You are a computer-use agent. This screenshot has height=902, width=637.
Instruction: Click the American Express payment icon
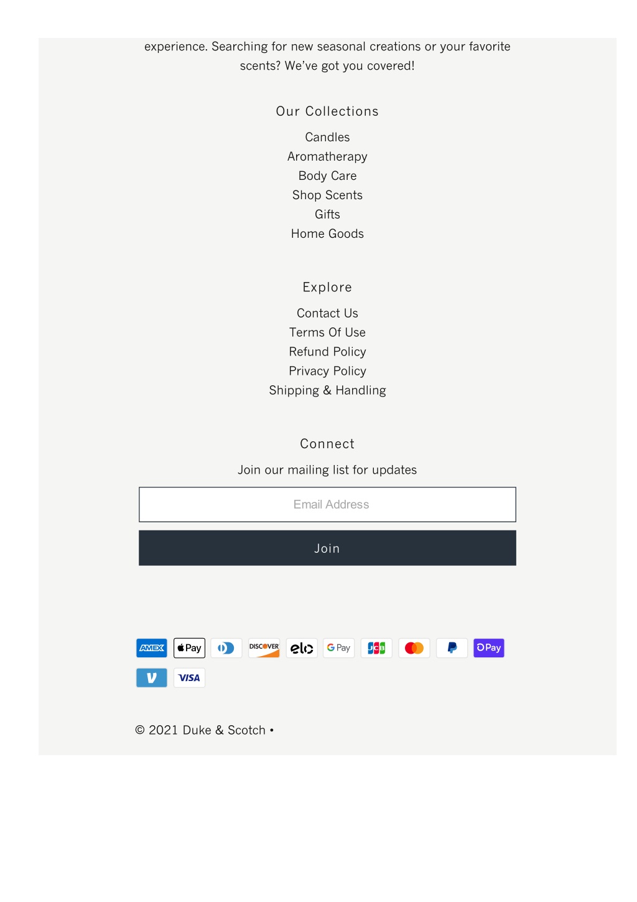pos(152,648)
